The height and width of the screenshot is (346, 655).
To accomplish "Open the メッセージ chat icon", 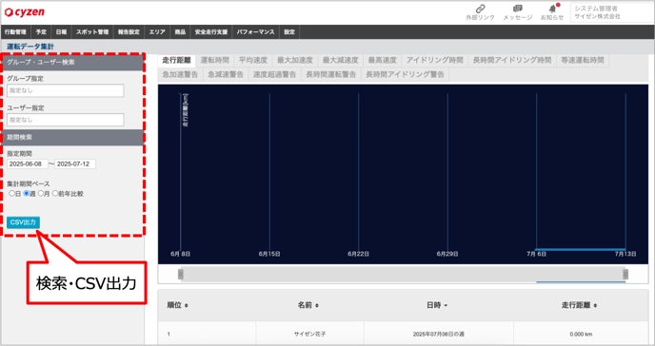I will [x=518, y=9].
